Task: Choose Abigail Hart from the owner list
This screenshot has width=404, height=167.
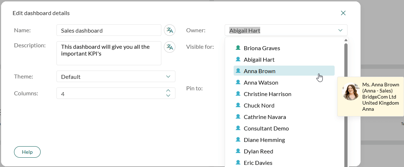Action: tap(284, 59)
